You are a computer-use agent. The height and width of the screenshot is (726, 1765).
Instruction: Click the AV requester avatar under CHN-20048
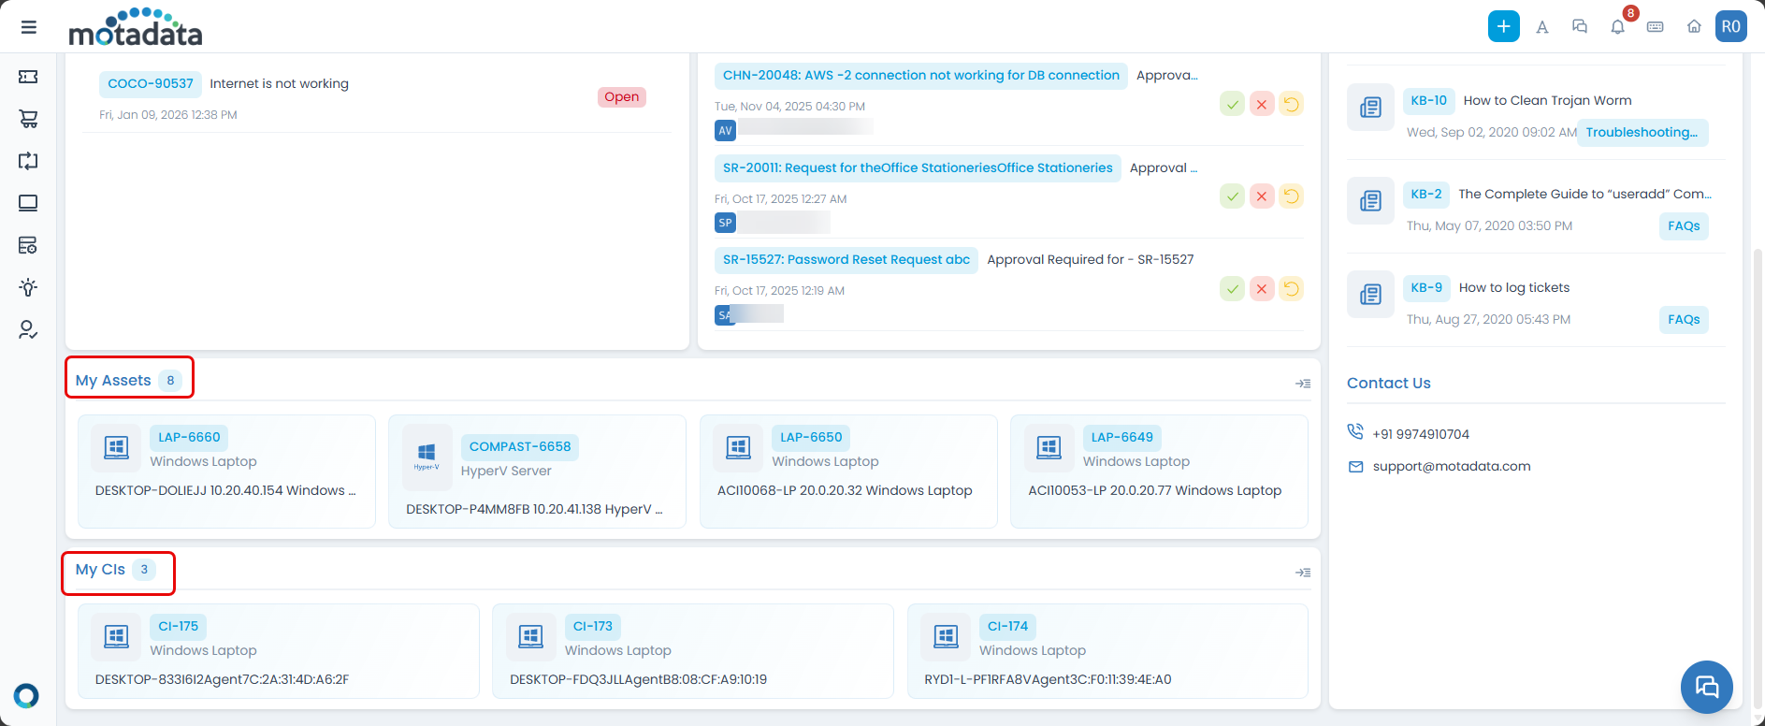[x=725, y=131]
